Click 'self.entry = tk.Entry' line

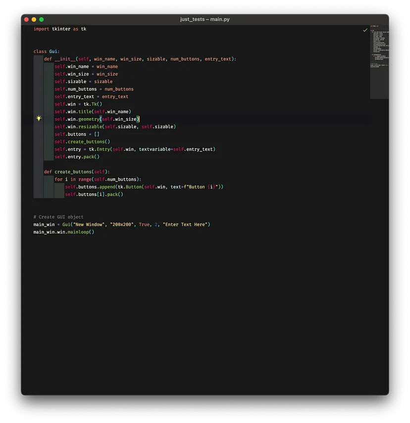coord(135,149)
